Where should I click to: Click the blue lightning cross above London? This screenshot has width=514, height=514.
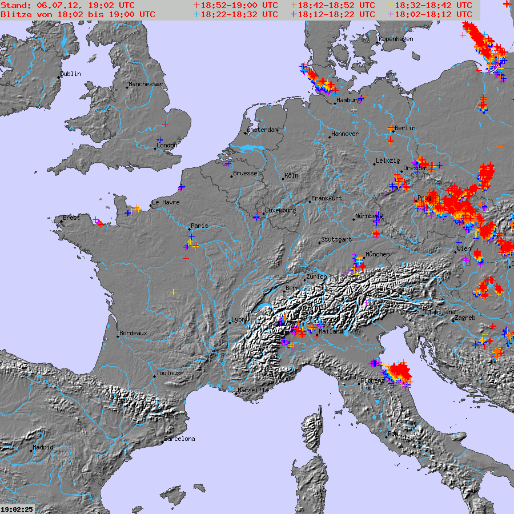coord(160,140)
